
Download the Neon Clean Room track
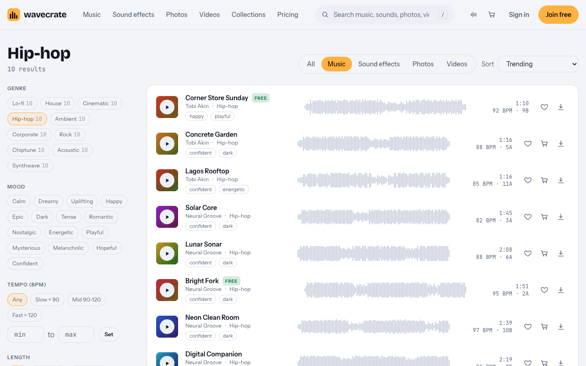(561, 327)
